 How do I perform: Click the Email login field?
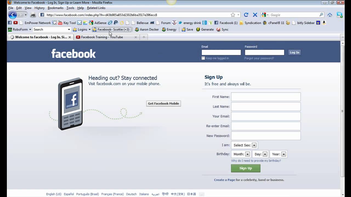221,52
